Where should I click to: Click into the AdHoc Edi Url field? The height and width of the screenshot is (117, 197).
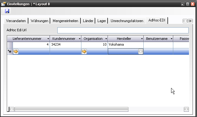point(123,30)
